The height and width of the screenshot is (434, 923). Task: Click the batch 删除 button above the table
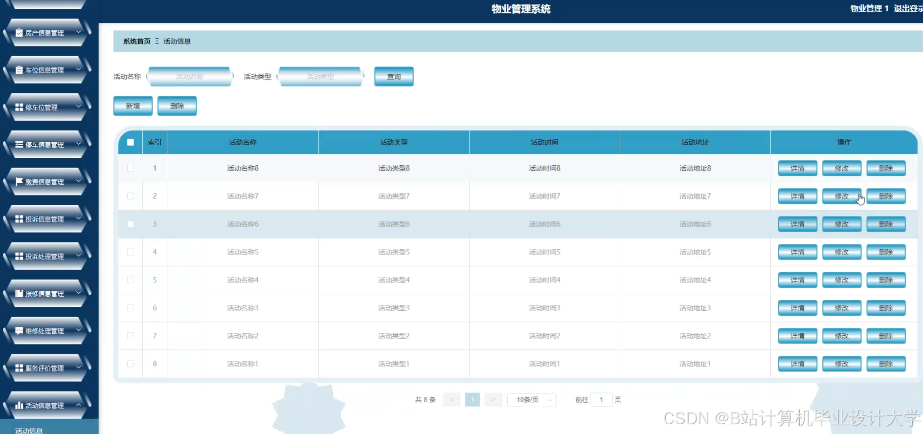pyautogui.click(x=177, y=106)
